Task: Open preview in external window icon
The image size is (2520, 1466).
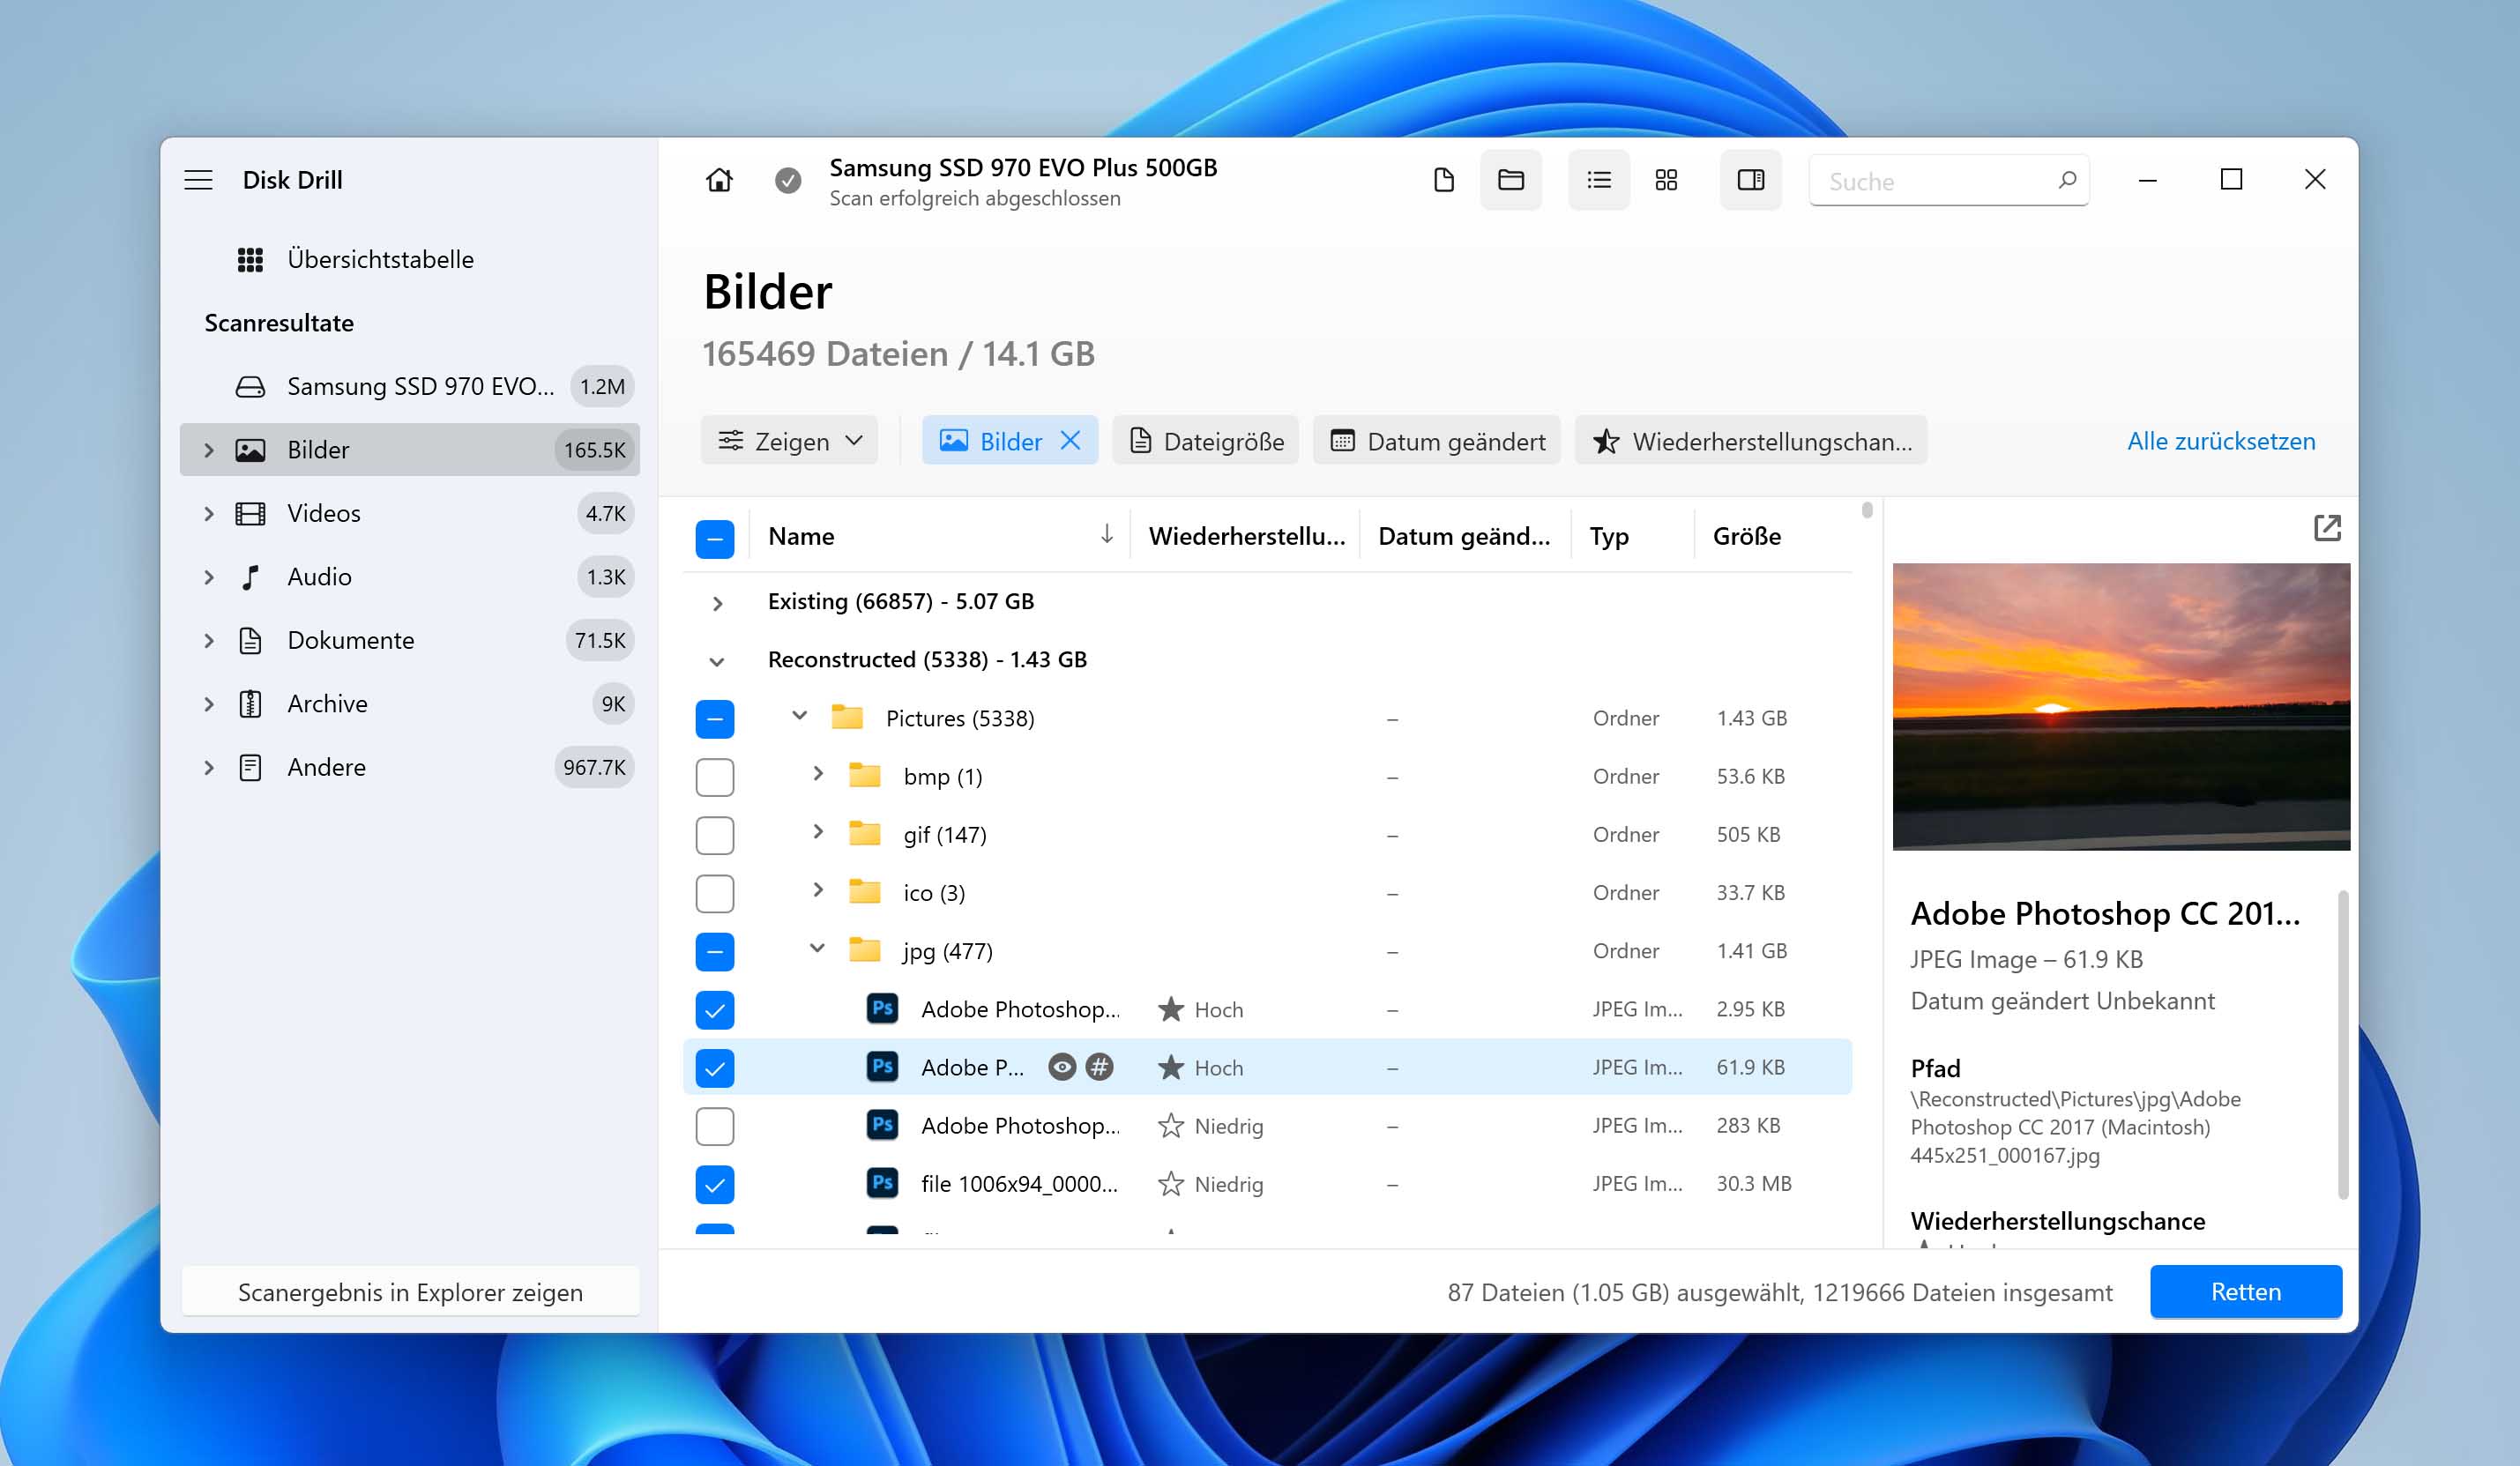Action: pyautogui.click(x=2327, y=528)
